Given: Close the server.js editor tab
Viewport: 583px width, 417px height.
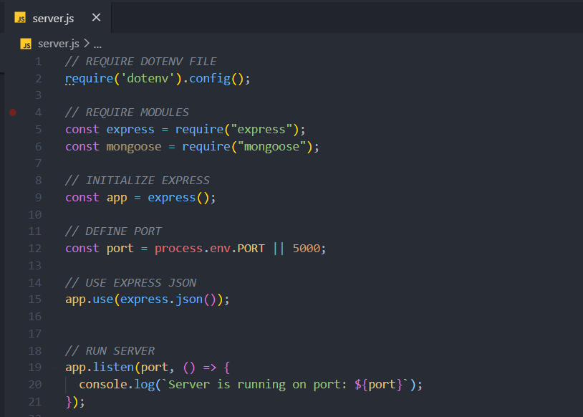Looking at the screenshot, I should [x=96, y=18].
